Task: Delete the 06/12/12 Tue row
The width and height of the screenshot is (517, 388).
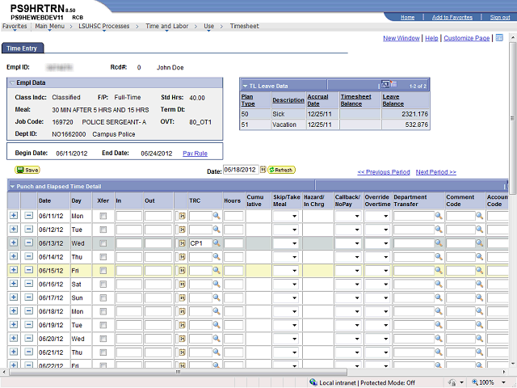Action: 28,230
